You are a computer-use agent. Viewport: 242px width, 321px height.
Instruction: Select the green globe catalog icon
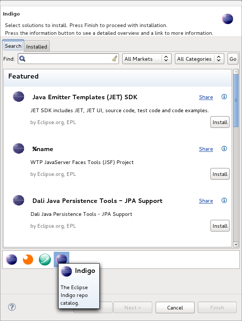click(x=45, y=260)
